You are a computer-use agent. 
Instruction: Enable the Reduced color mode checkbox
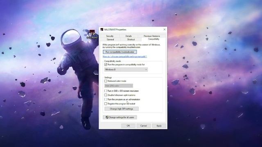(106, 81)
